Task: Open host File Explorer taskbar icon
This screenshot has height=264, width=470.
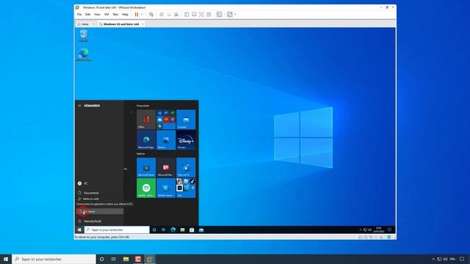Action: [126, 259]
